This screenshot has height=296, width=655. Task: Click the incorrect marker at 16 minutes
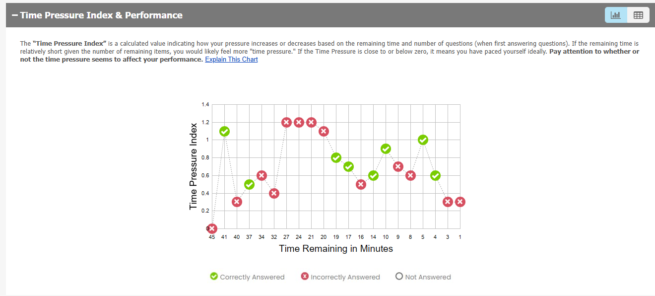(x=361, y=184)
